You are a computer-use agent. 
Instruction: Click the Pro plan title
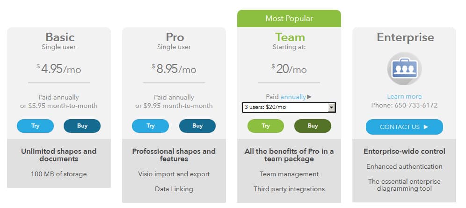(x=175, y=37)
